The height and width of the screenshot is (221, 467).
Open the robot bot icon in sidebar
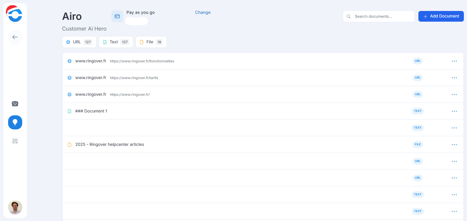(15, 104)
